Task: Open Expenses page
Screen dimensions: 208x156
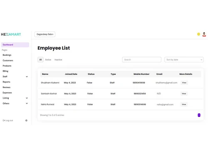Action: [x=7, y=93]
